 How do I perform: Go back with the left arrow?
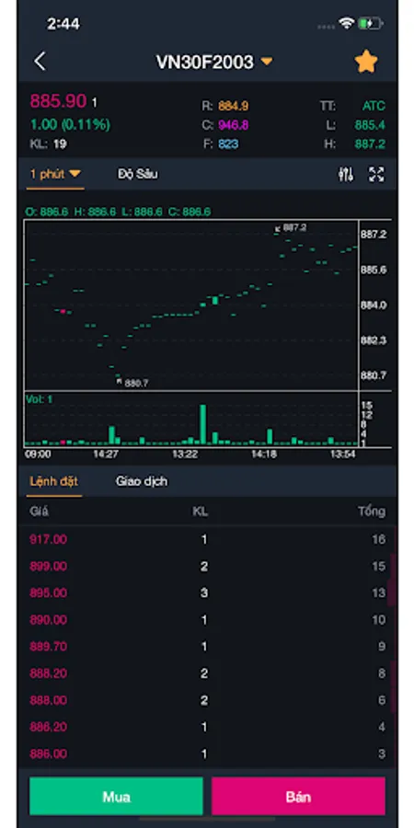point(40,62)
